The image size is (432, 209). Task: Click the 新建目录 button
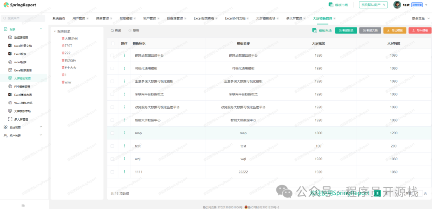point(346,30)
